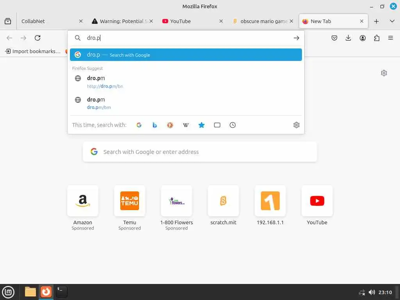Search open Tabs using the tab icon
This screenshot has height=300, width=400.
(217, 125)
